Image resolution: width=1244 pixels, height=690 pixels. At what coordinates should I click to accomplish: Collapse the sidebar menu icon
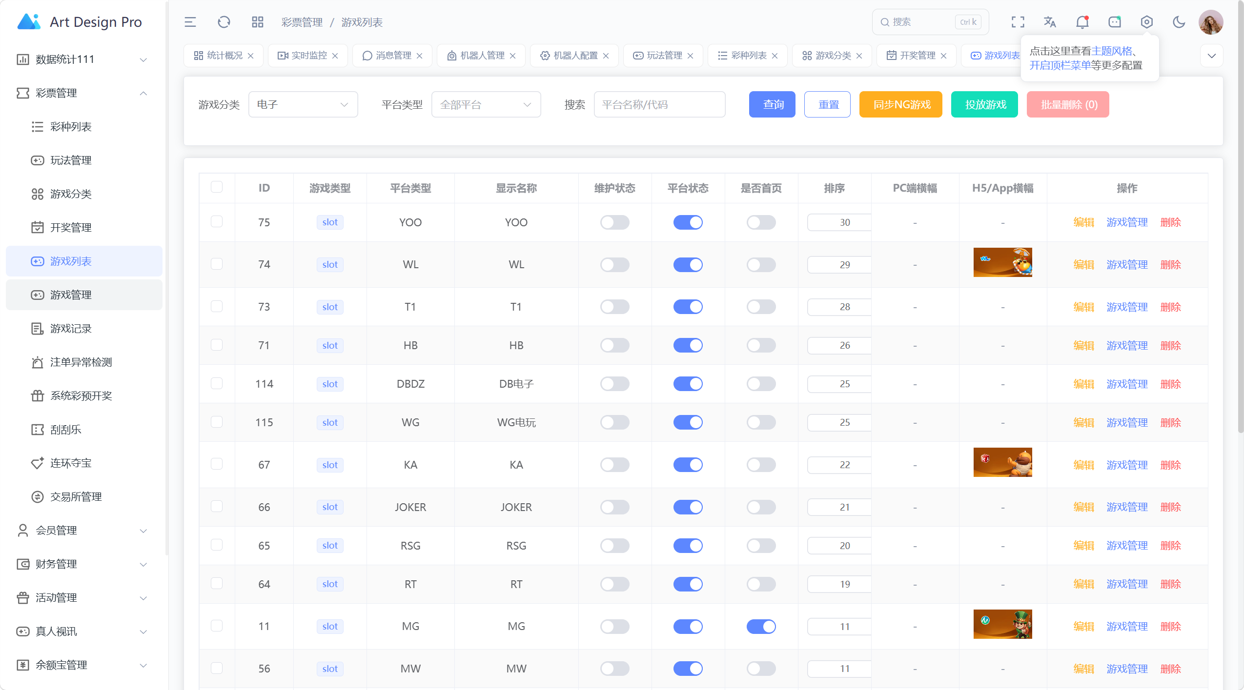coord(190,22)
